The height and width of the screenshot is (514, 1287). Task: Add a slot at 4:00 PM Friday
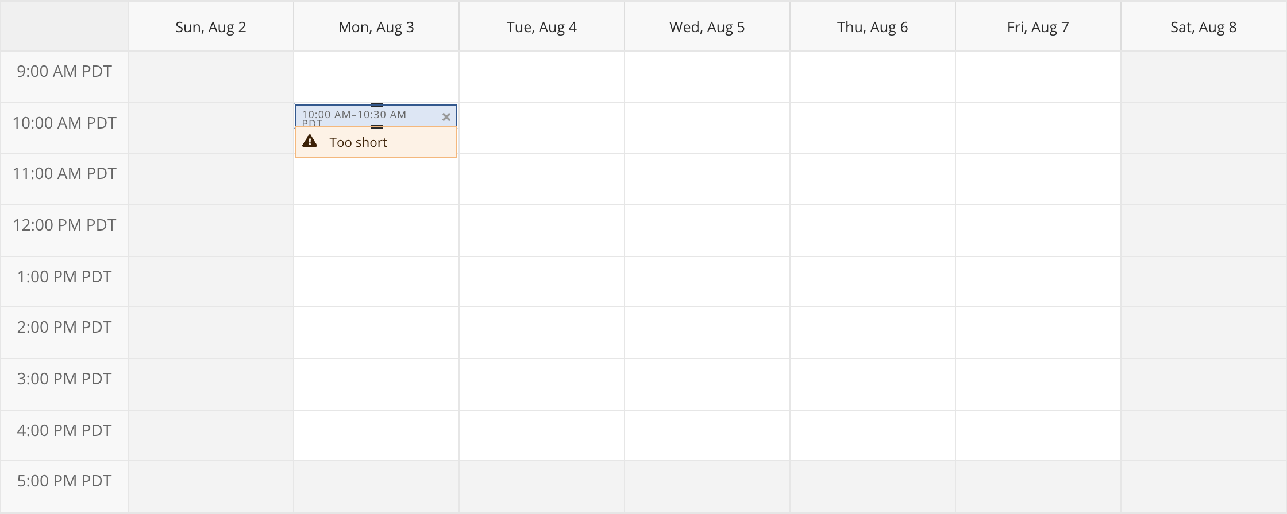(x=1038, y=435)
